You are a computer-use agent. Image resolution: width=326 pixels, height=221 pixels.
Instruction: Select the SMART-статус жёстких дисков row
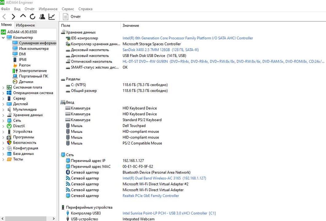[192, 67]
